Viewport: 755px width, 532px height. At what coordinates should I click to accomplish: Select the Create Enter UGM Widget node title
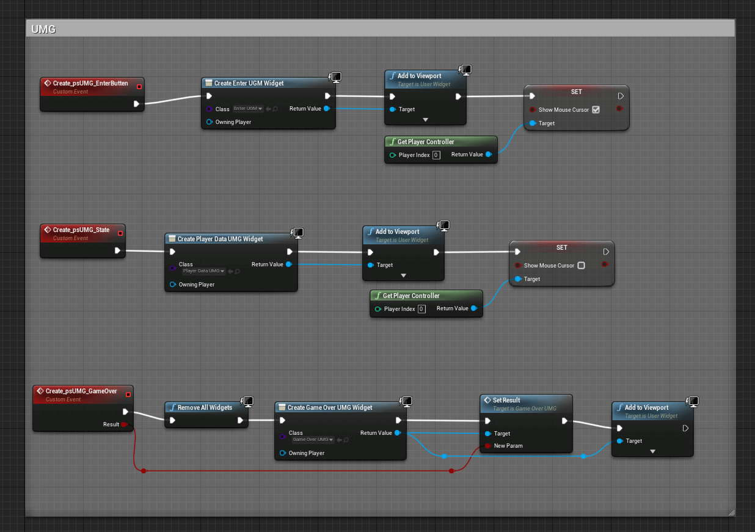coord(249,83)
